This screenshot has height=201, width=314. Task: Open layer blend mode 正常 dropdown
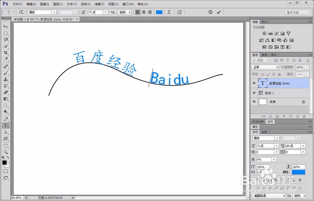coord(265,67)
